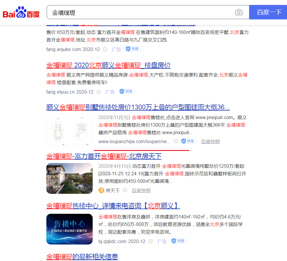The width and height of the screenshot is (287, 261).
Task: Click 保障 badge beside loupanzhijia URL
Action: tap(189, 141)
